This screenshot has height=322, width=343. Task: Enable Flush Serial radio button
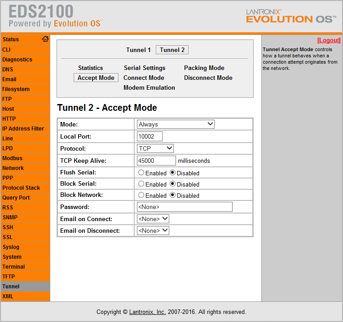coord(141,173)
